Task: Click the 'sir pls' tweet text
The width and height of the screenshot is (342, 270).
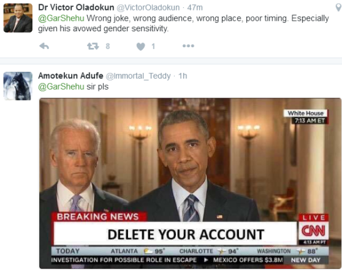Action: [97, 87]
